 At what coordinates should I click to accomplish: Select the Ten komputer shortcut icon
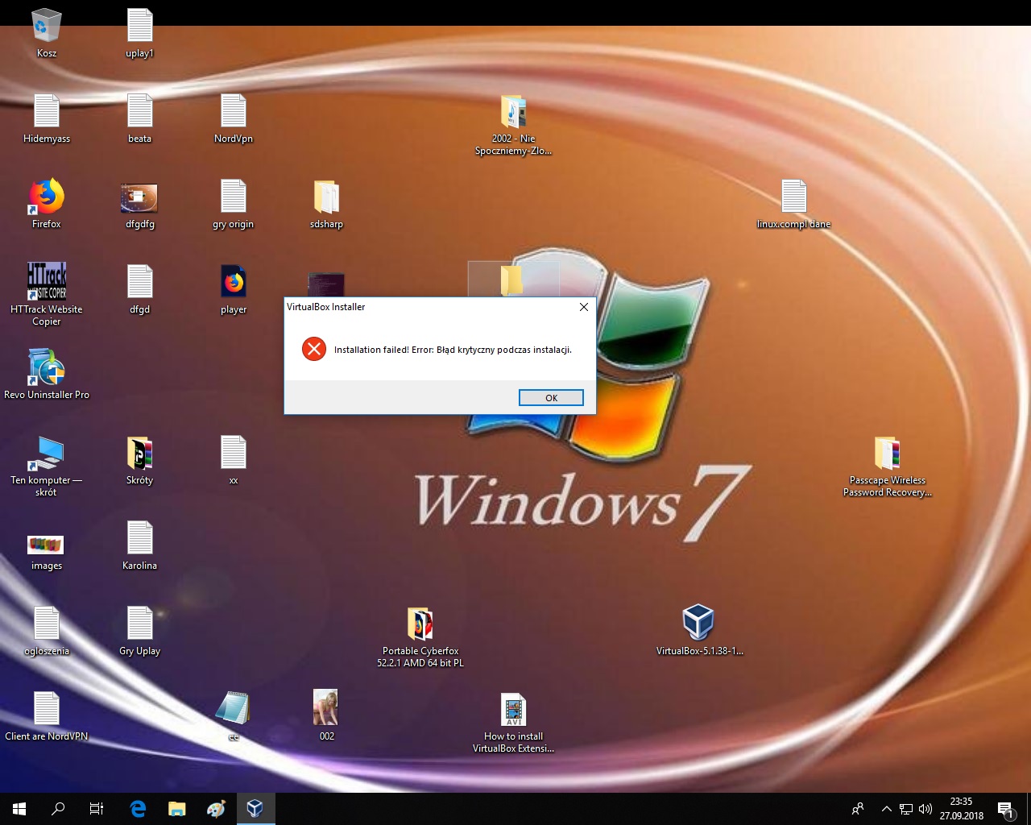point(47,454)
